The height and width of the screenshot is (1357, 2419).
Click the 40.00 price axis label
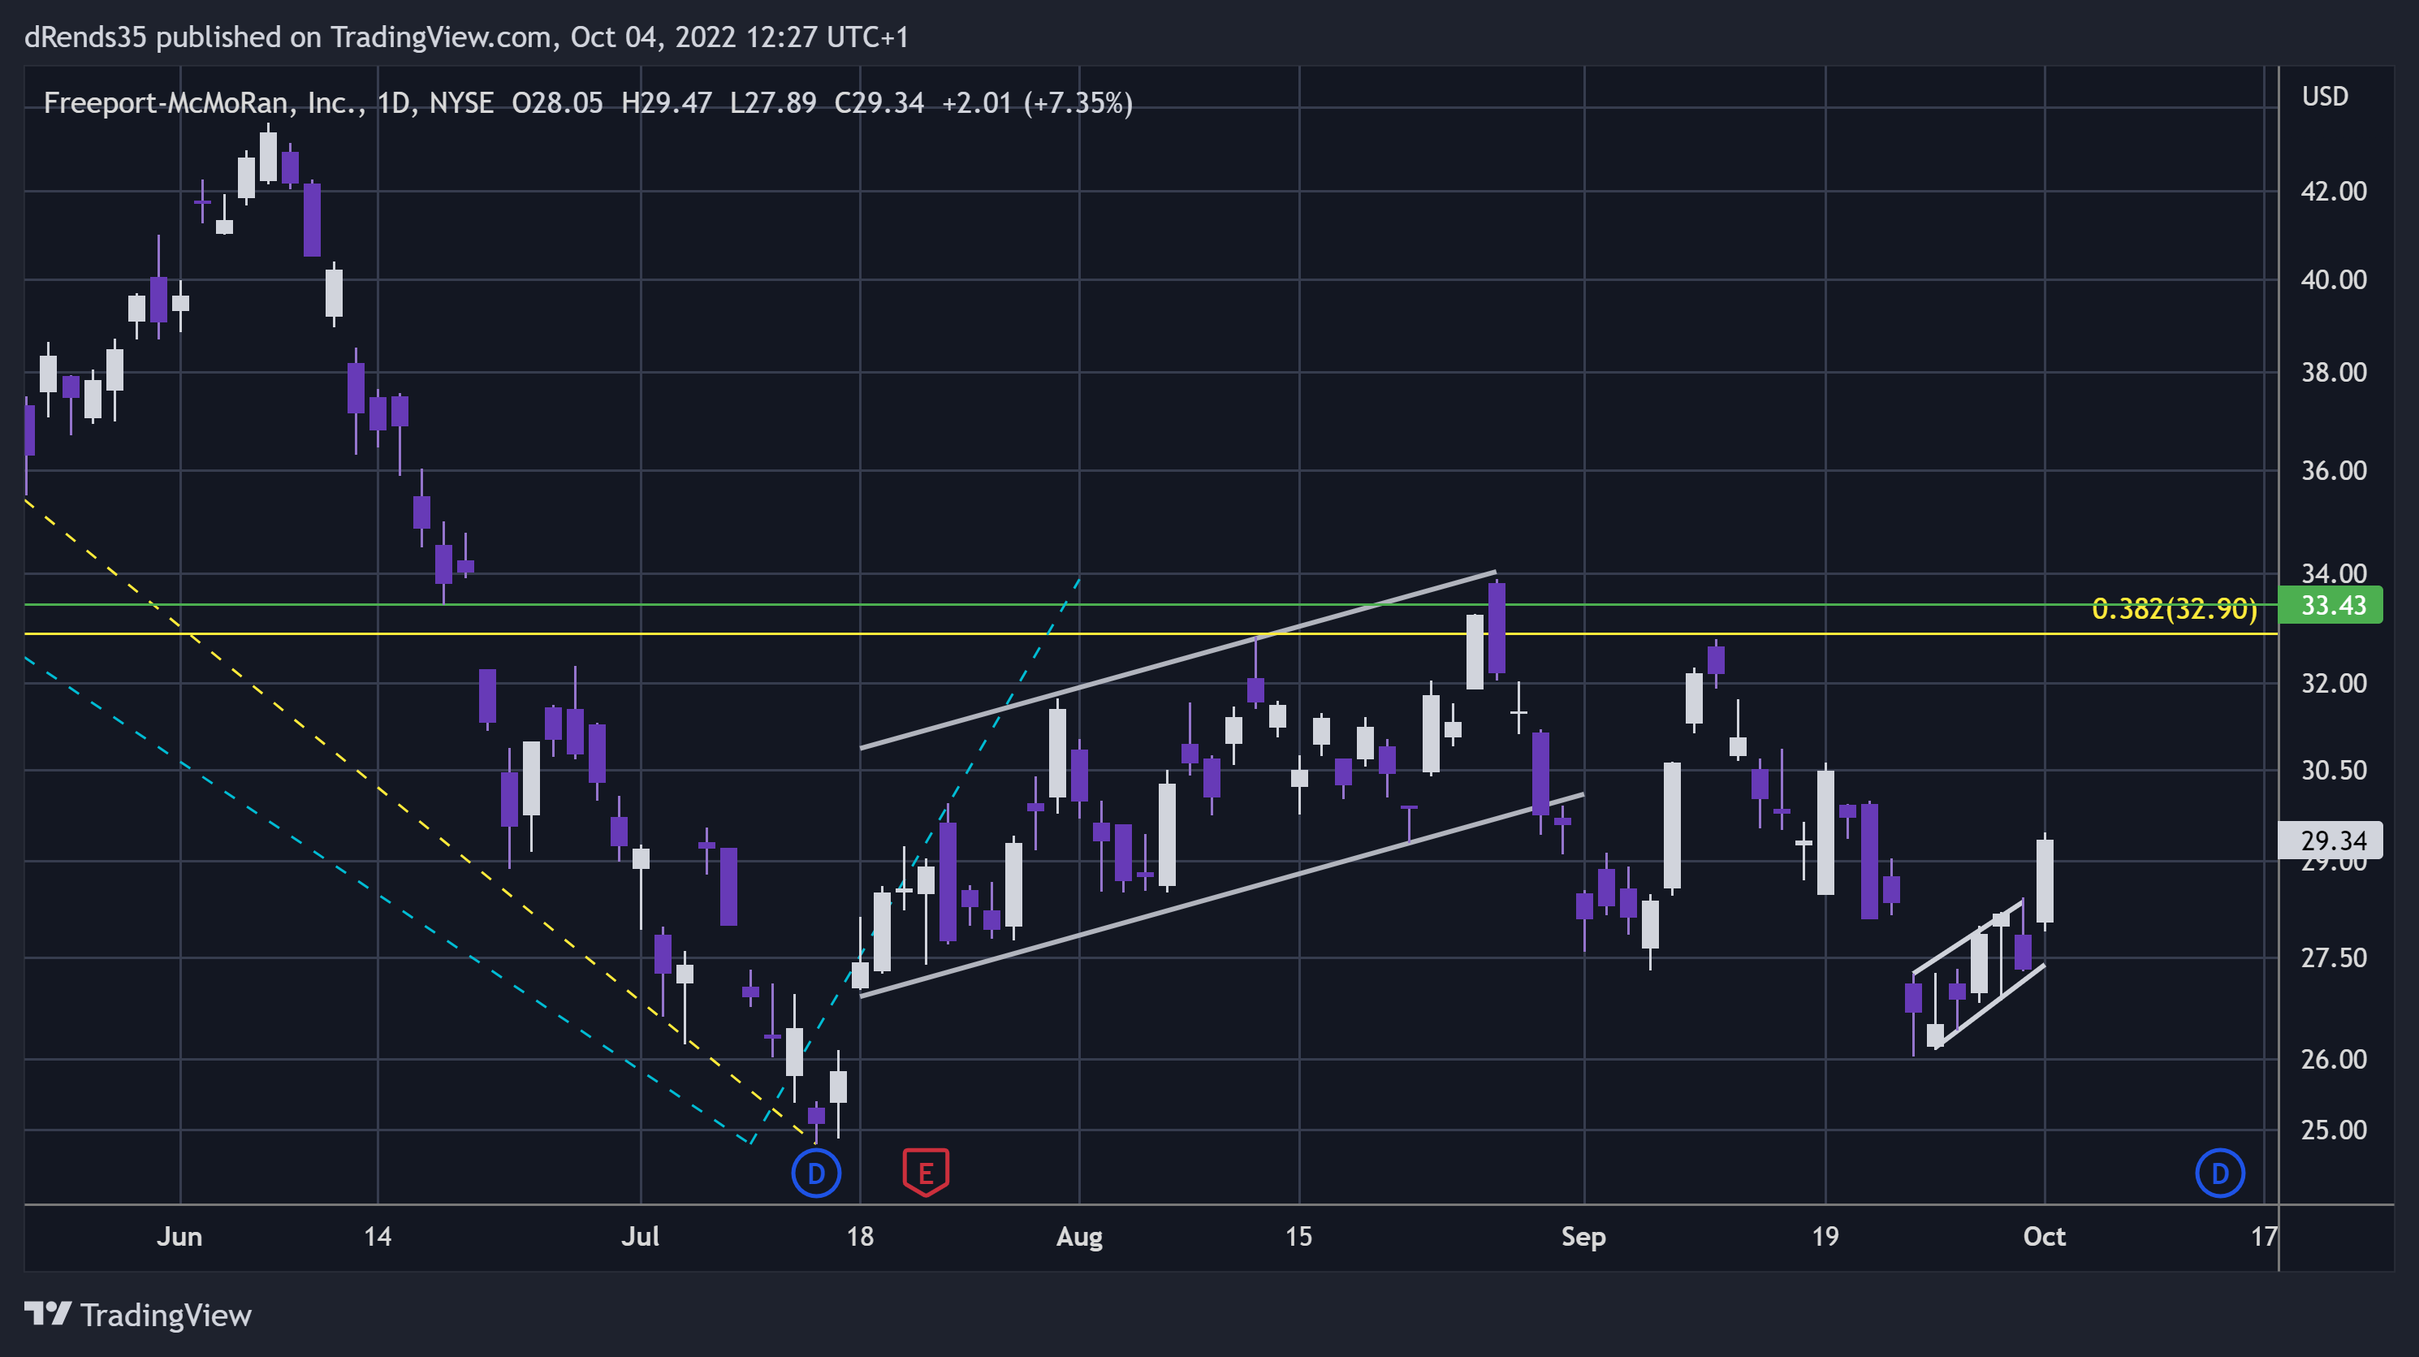2334,280
